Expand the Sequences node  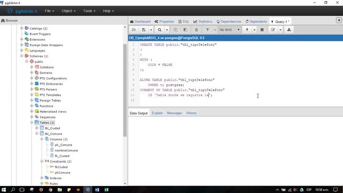32,117
